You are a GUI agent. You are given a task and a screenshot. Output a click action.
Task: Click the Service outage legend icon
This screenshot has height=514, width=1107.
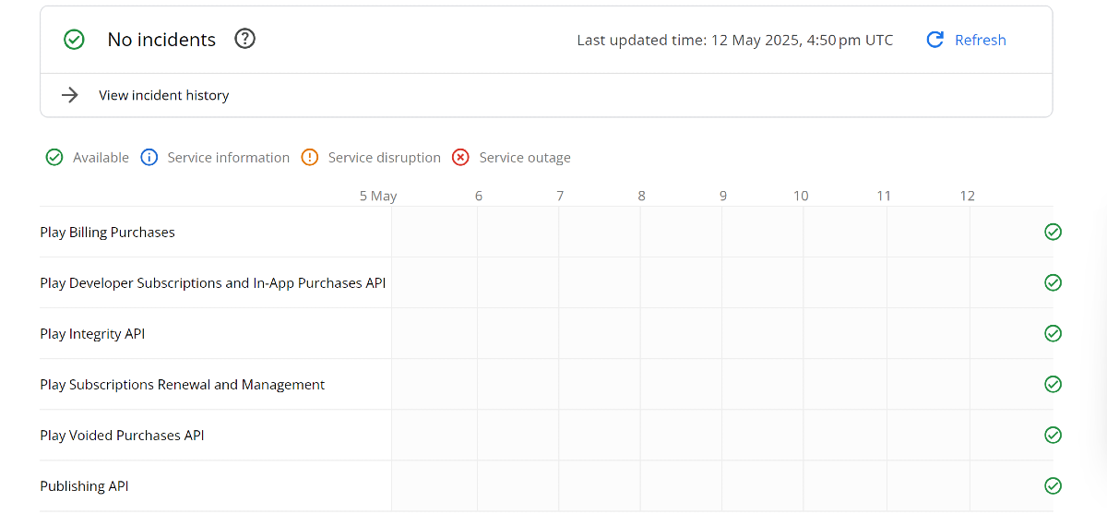[x=460, y=158]
